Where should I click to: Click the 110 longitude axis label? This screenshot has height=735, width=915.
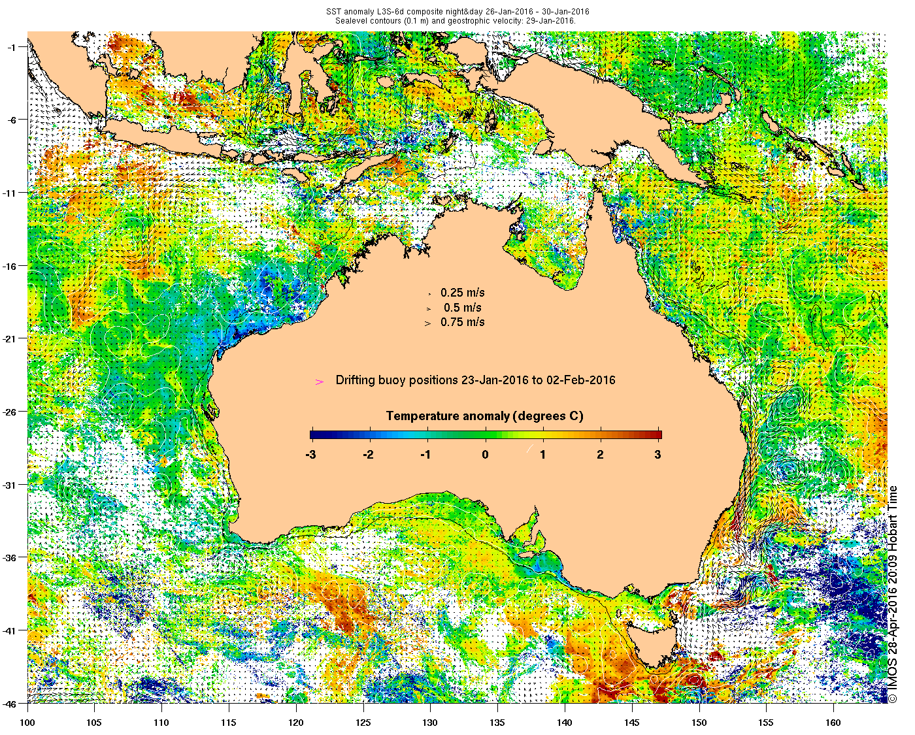[x=161, y=723]
